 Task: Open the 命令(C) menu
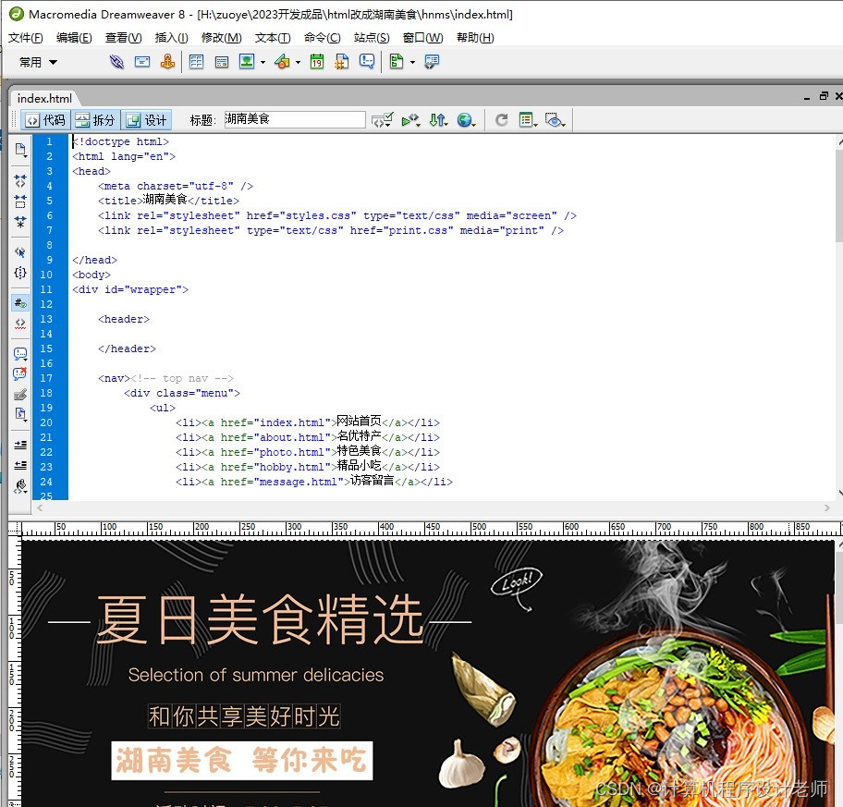(322, 38)
